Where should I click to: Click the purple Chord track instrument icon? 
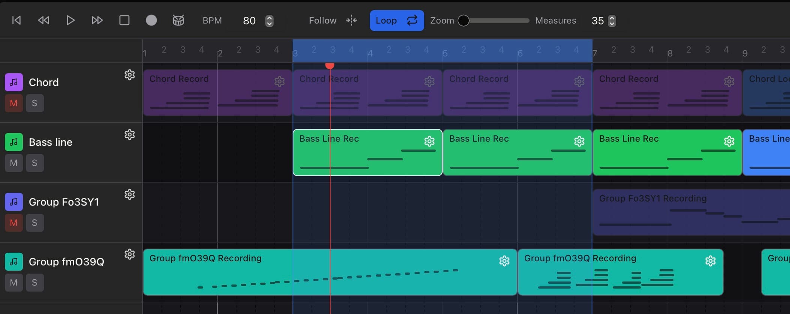click(x=14, y=82)
